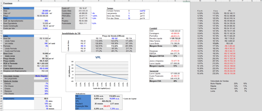This screenshot has width=262, height=111.
Task: Click column header A
Action: coord(18,1)
